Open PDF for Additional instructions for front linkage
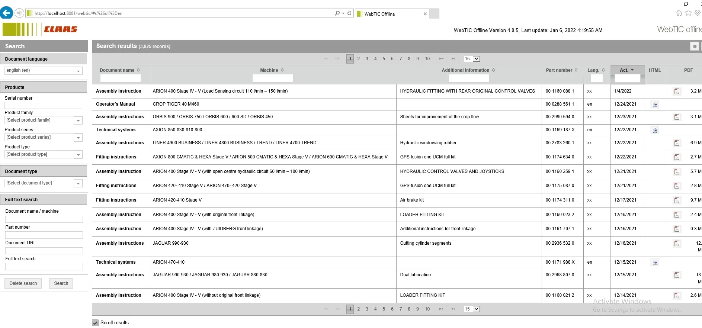 pyautogui.click(x=677, y=229)
